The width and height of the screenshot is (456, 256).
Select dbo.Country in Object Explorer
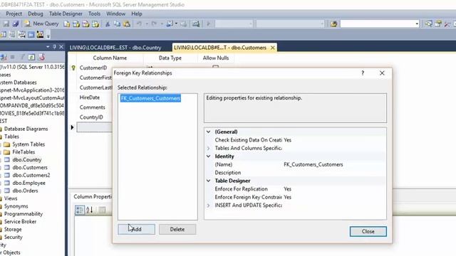pyautogui.click(x=27, y=159)
